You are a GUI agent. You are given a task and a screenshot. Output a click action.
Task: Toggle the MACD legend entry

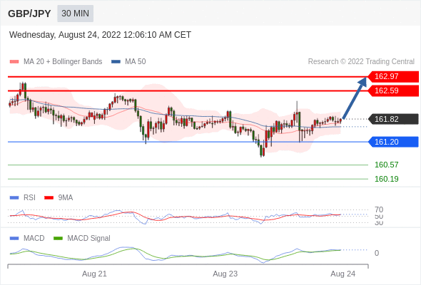tap(27, 238)
